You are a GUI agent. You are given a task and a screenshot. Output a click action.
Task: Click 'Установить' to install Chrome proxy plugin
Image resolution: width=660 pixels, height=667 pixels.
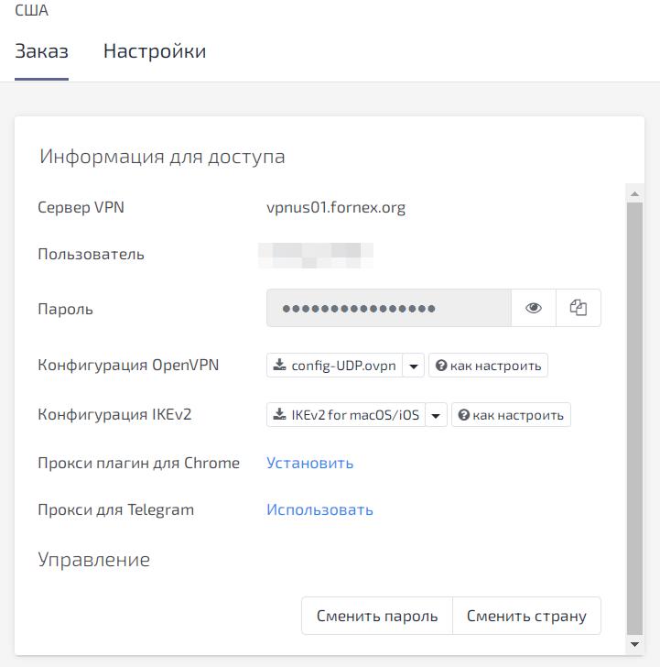[309, 463]
